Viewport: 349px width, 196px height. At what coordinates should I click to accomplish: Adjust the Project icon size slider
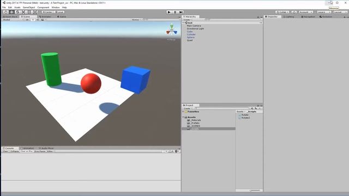point(255,190)
